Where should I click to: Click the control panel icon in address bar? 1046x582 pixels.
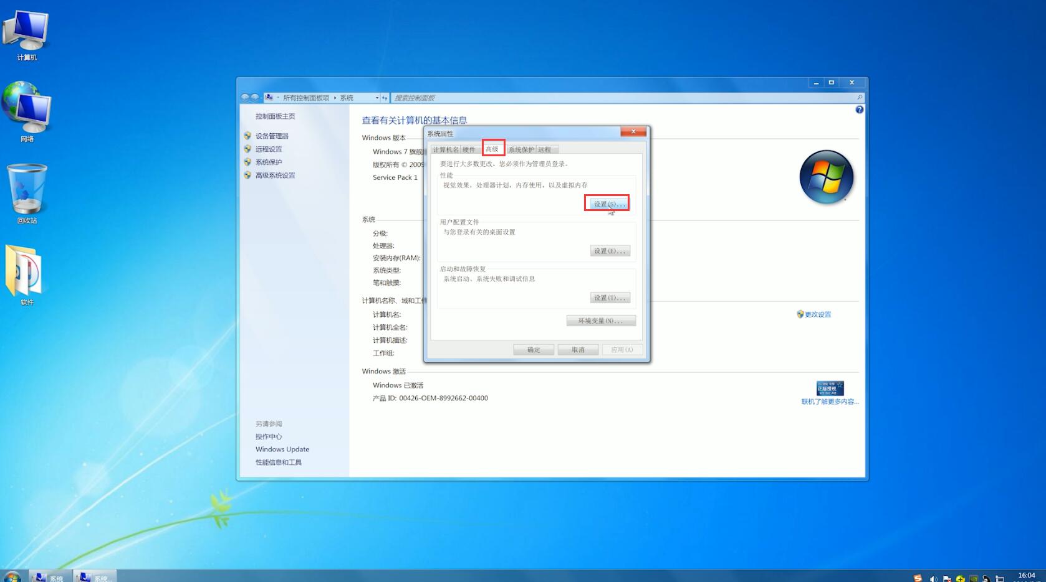tap(269, 97)
